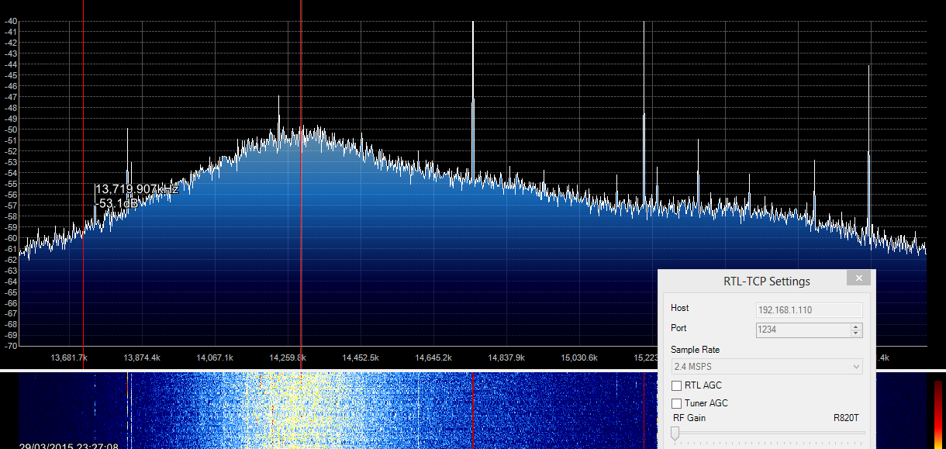
Task: Tune to the 15,030.6k axis label
Action: coord(579,357)
